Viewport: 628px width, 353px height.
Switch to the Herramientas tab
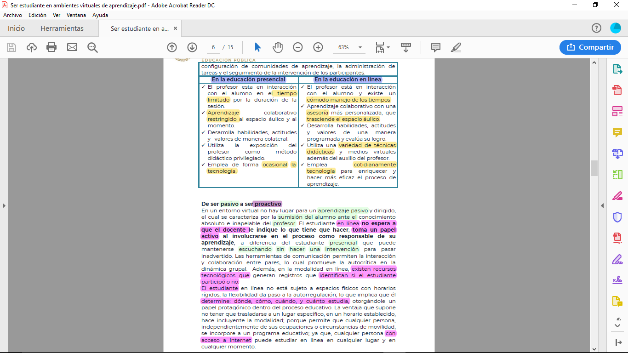(62, 28)
